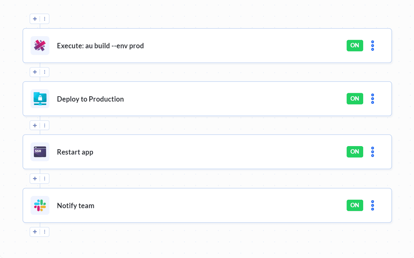
Task: Click the kebab menu on Restart app
Action: [x=372, y=152]
